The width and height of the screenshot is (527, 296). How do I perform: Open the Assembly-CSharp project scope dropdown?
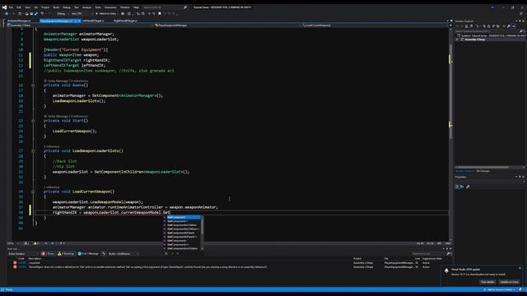click(80, 25)
